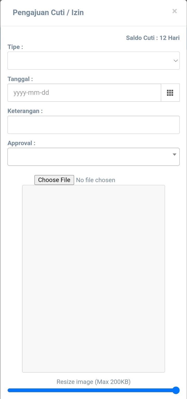Click the 'Saldo Cuti : 12 Hari' text
Screen dimensions: 187x399
point(153,38)
